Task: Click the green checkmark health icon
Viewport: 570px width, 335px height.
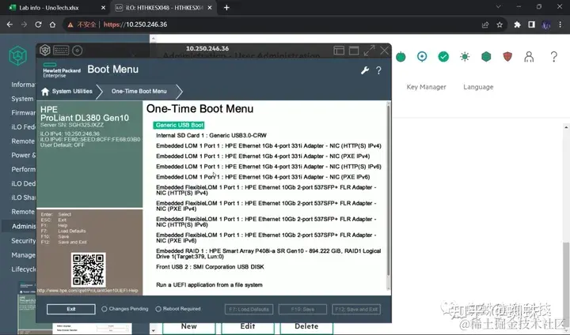Action: coord(443,57)
